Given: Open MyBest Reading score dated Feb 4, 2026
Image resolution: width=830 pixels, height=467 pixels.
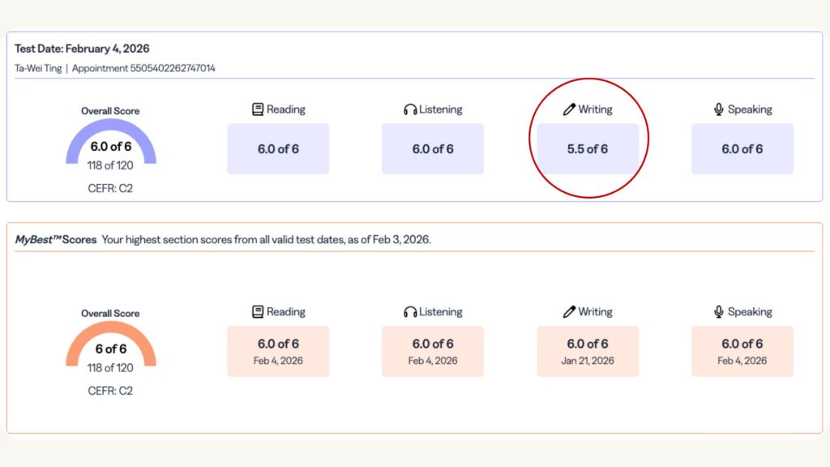Looking at the screenshot, I should 278,351.
